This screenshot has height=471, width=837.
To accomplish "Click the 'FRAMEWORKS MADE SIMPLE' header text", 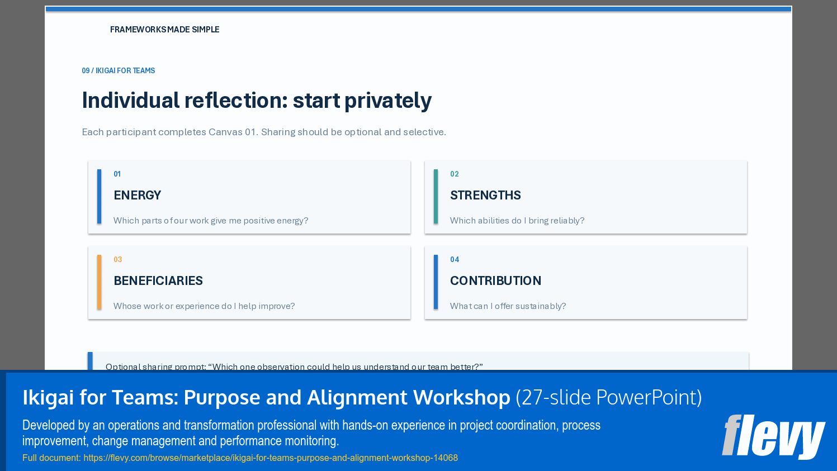I will point(164,30).
